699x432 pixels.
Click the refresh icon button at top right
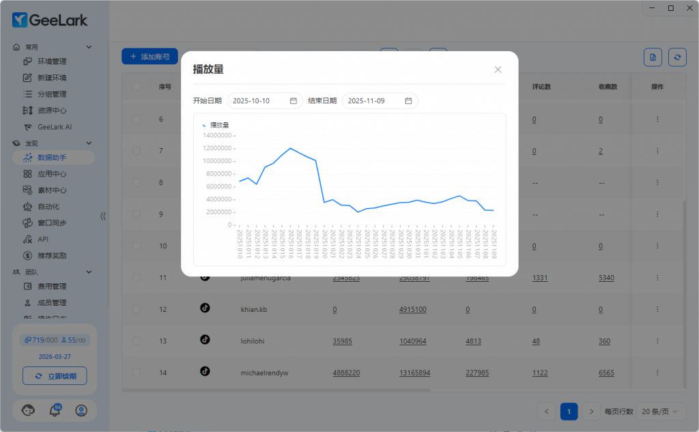(676, 57)
